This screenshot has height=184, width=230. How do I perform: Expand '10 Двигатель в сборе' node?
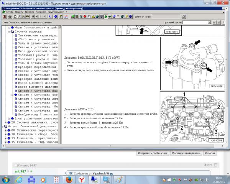5,134
